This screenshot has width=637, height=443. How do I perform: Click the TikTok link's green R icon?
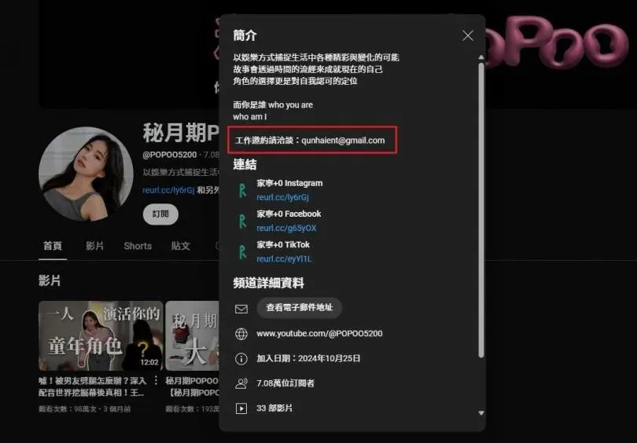tap(242, 252)
